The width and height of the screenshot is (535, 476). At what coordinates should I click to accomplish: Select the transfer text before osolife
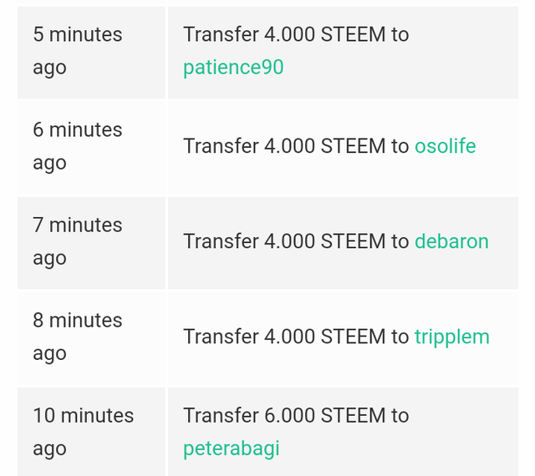click(296, 146)
